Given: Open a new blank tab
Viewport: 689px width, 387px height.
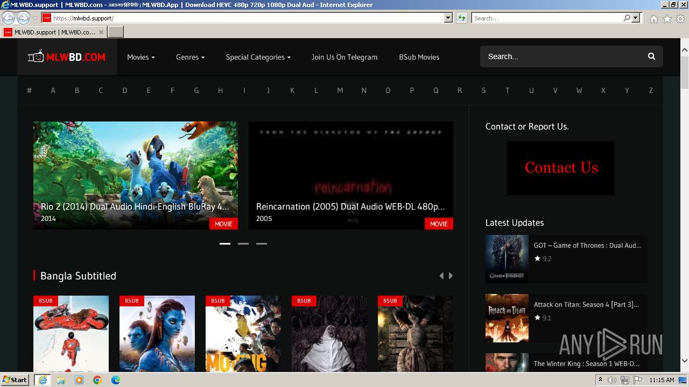Looking at the screenshot, I should 116,32.
